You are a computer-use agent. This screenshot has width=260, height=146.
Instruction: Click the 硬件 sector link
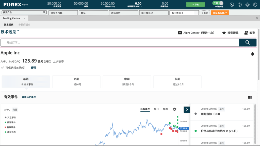(34, 68)
